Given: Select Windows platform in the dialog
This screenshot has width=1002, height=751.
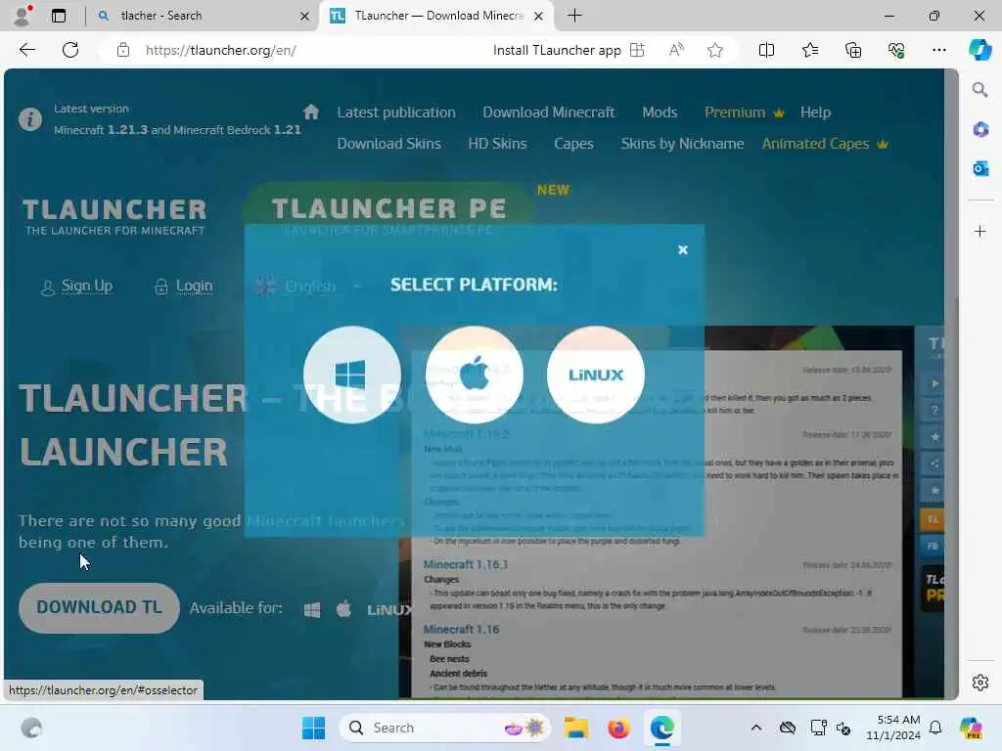Looking at the screenshot, I should [352, 375].
